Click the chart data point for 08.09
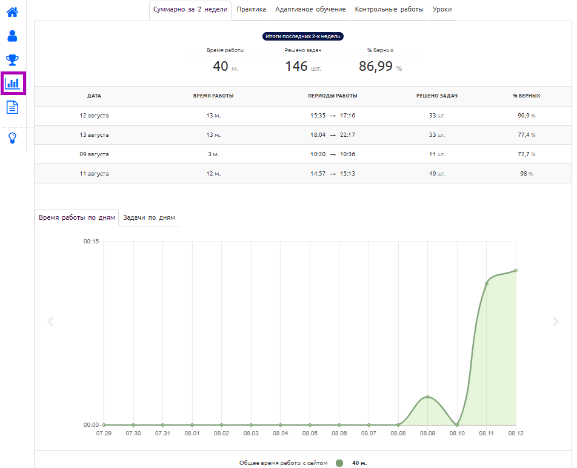This screenshot has height=468, width=577. click(428, 397)
